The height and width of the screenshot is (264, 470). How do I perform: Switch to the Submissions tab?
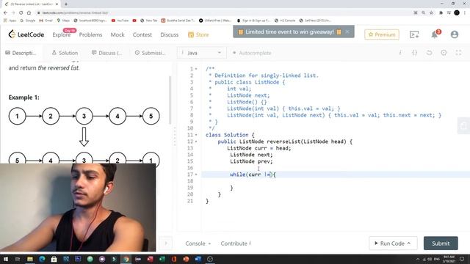click(150, 53)
